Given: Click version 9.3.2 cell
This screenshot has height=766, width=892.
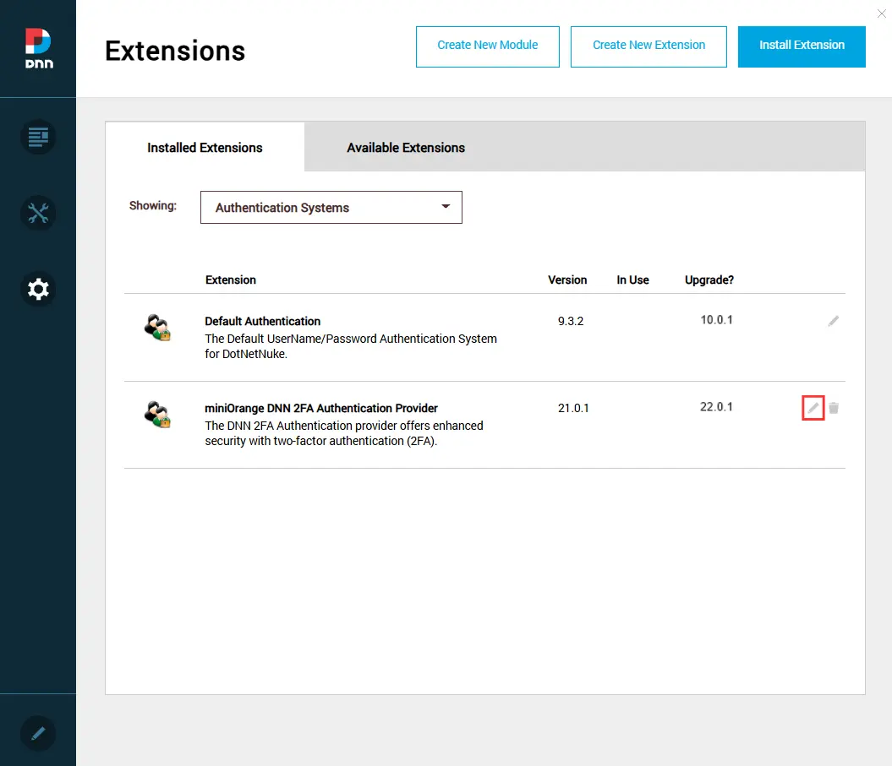Looking at the screenshot, I should [x=571, y=321].
